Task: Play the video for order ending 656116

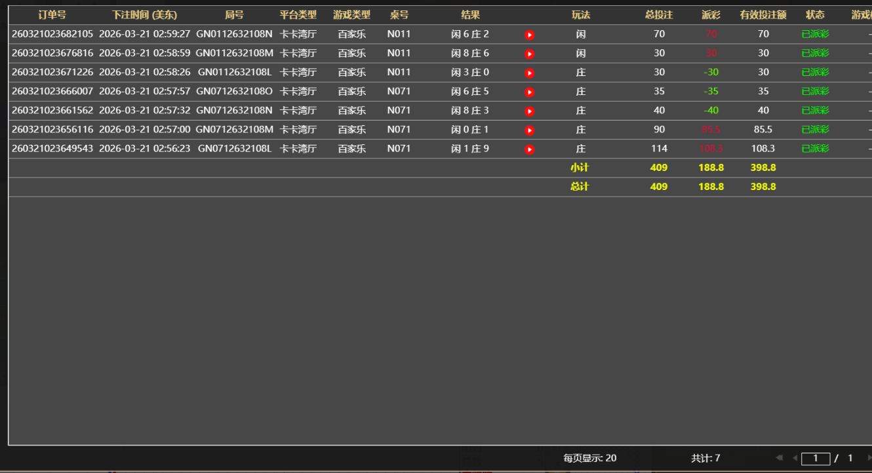Action: tap(529, 129)
